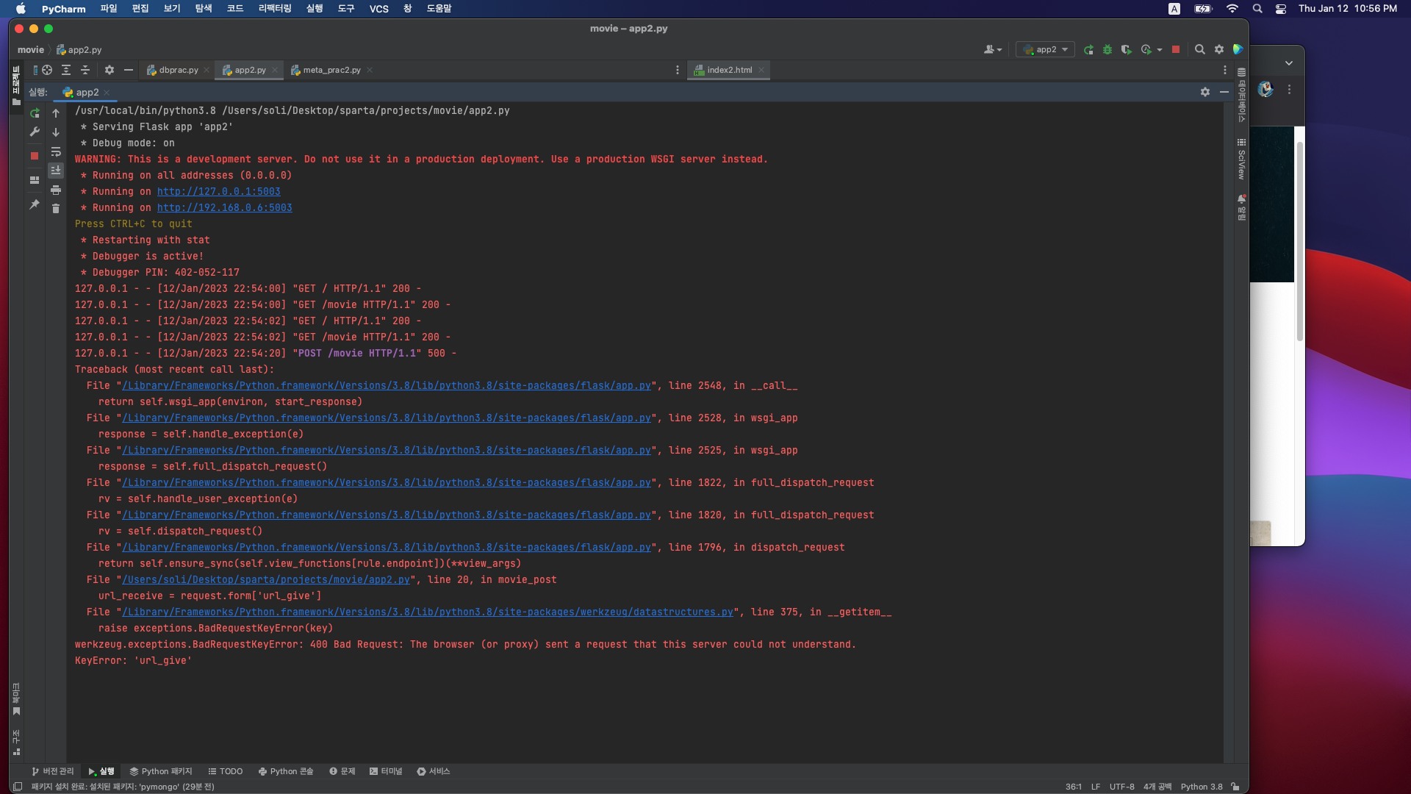Hide the project tool window
Viewport: 1411px width, 794px height.
[x=129, y=70]
